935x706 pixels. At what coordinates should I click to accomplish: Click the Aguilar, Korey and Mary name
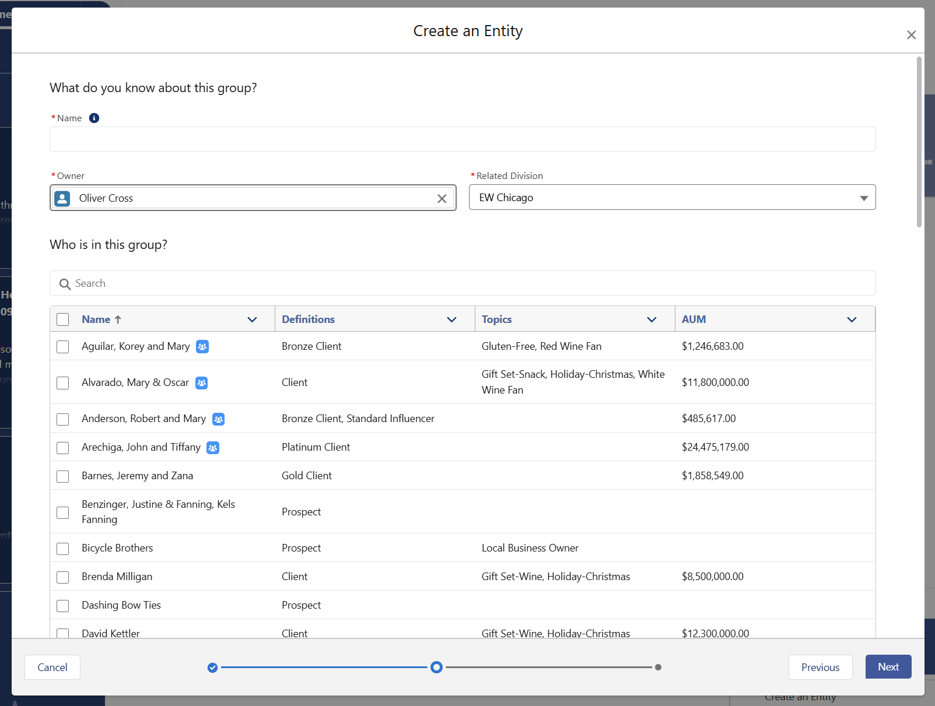136,346
